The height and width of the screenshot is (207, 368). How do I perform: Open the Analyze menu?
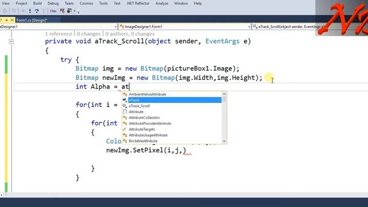pyautogui.click(x=162, y=3)
